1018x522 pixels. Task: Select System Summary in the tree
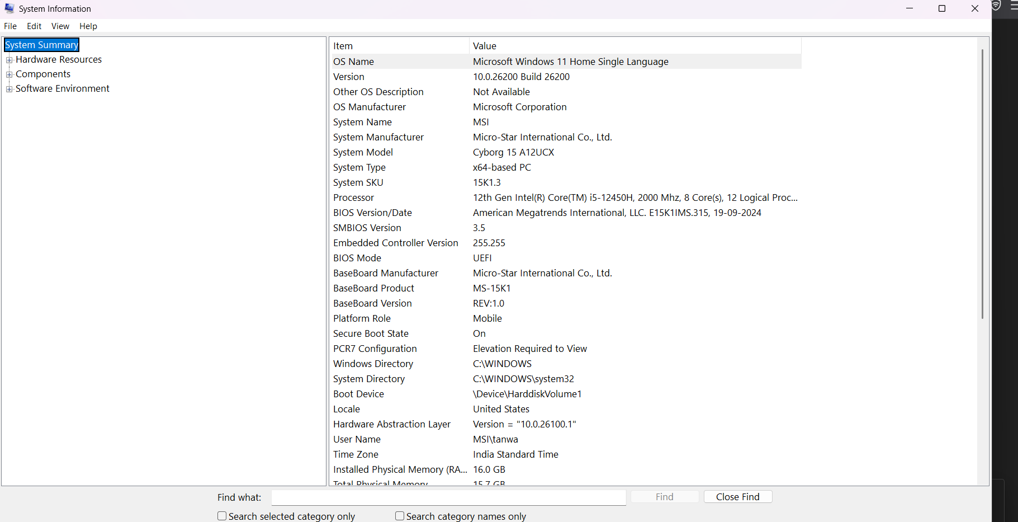tap(42, 45)
